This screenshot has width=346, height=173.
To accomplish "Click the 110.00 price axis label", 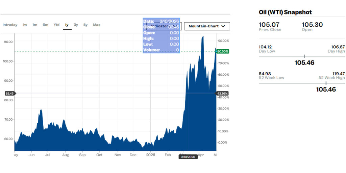I will [8, 42].
